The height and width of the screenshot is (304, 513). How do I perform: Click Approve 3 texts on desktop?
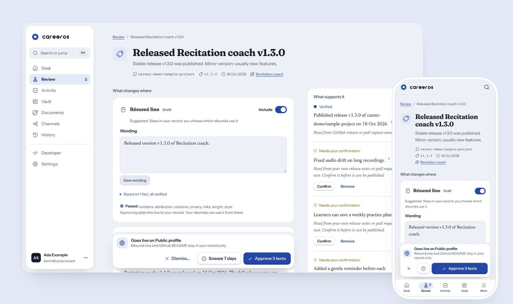click(267, 259)
